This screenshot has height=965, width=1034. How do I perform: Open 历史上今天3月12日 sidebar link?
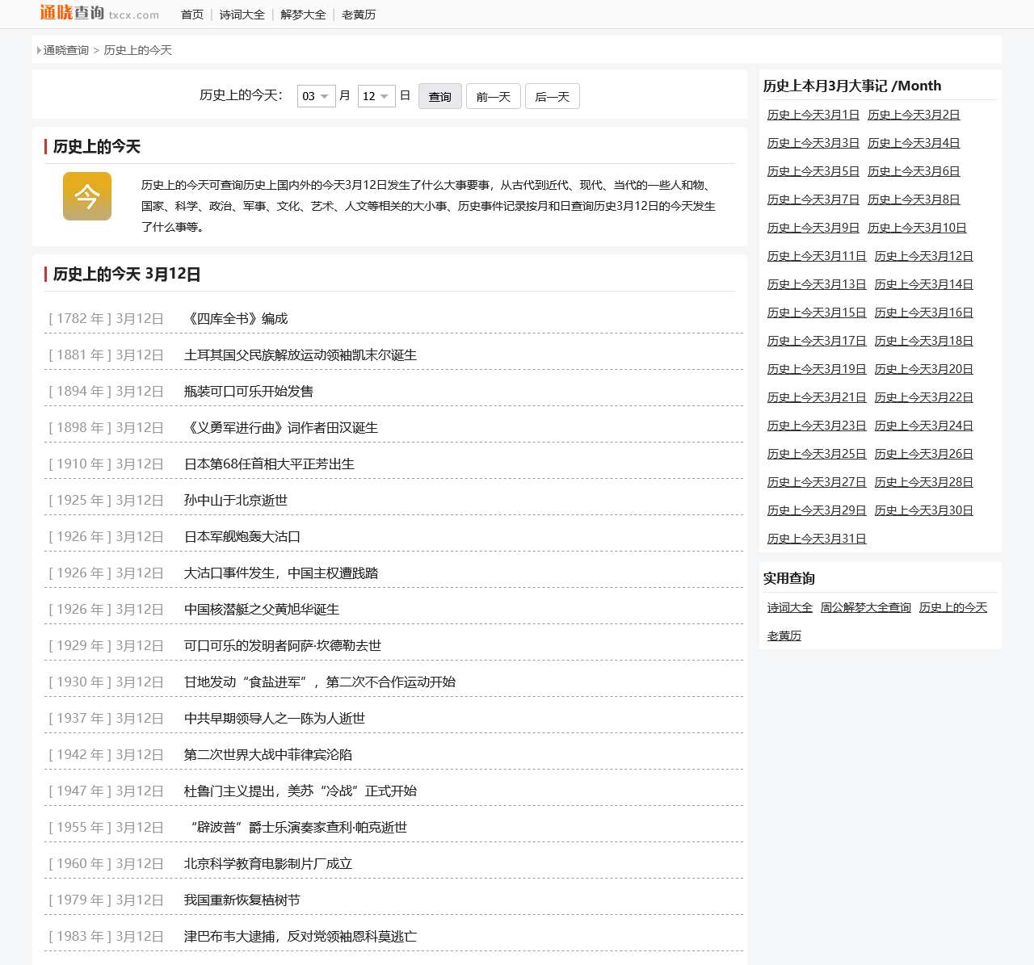[x=924, y=255]
